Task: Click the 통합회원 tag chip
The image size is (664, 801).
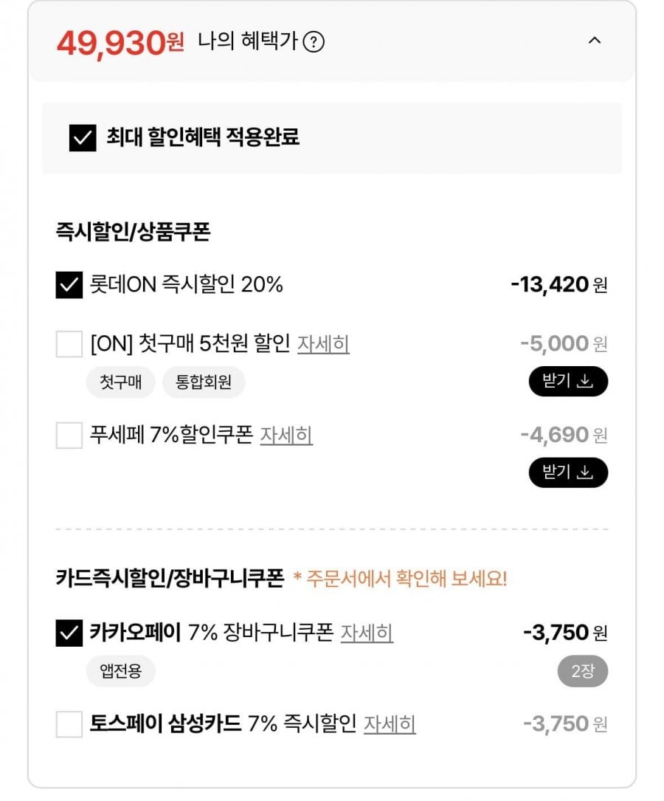Action: pyautogui.click(x=204, y=382)
